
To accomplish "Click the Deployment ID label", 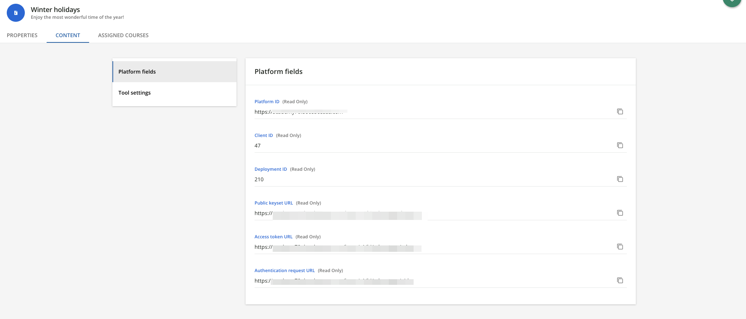I will pyautogui.click(x=271, y=169).
